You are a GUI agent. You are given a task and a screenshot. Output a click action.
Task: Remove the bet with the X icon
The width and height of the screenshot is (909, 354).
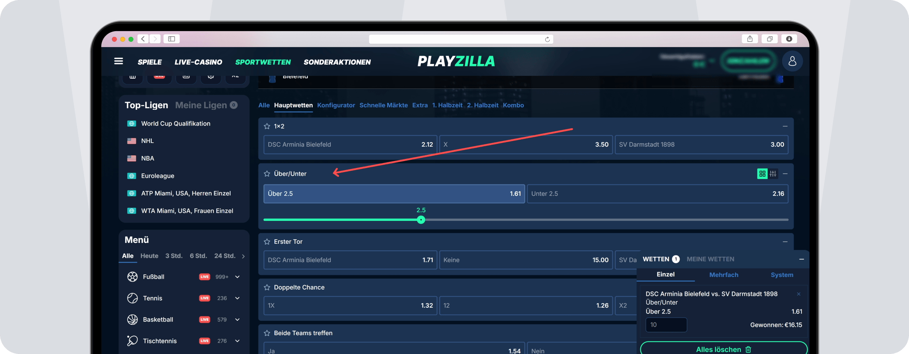click(x=798, y=294)
